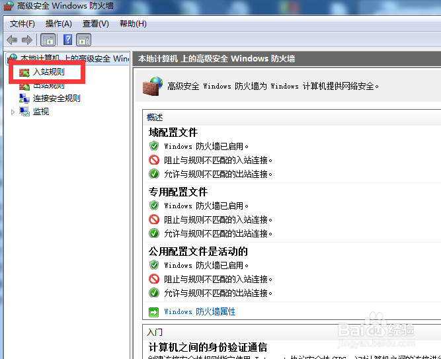Click green shield under 公用配置文件是活动的
Viewport: 441px width, 359px height.
[154, 265]
